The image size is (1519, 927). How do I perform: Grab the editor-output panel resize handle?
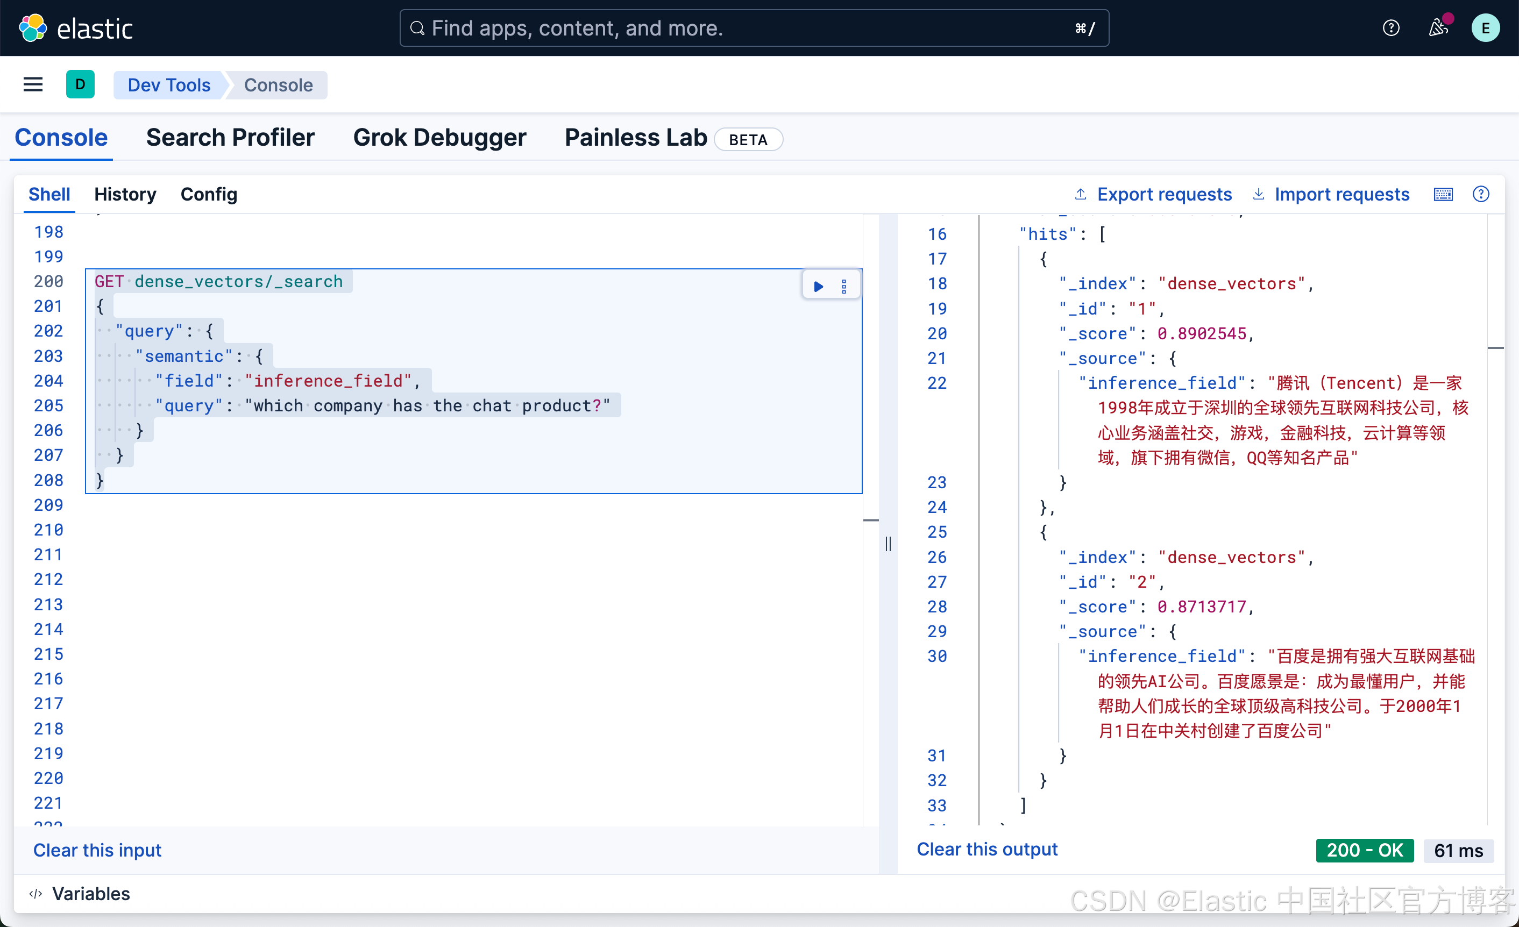click(x=888, y=544)
